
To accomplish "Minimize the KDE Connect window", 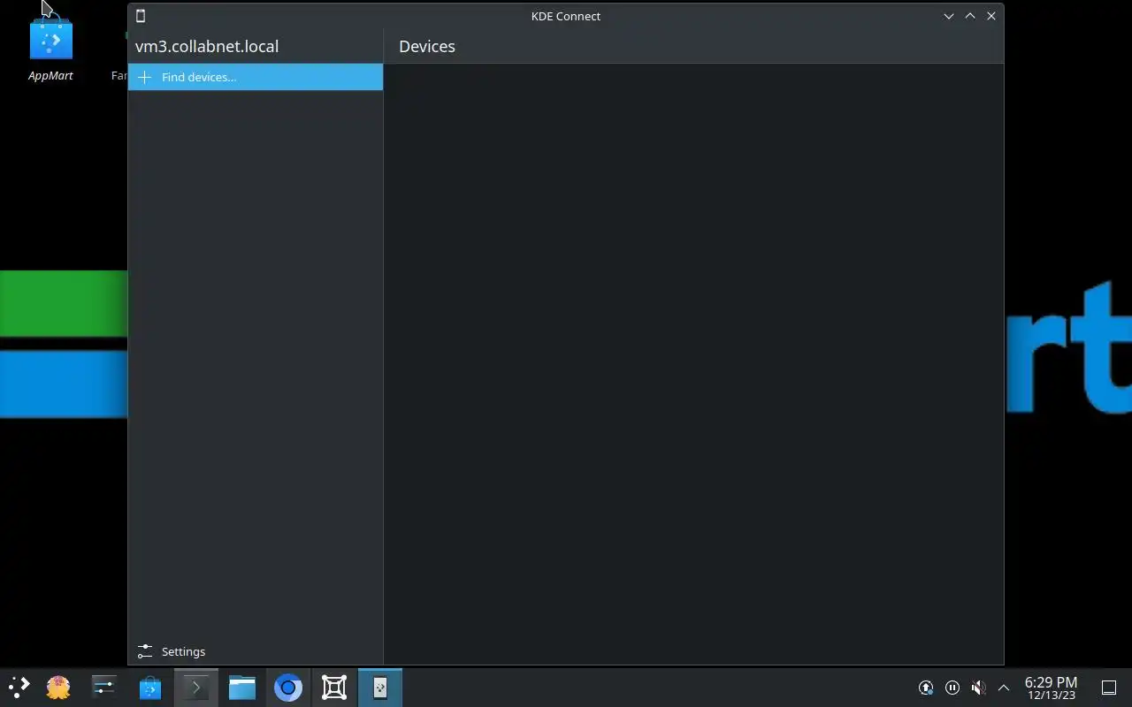I will (949, 16).
